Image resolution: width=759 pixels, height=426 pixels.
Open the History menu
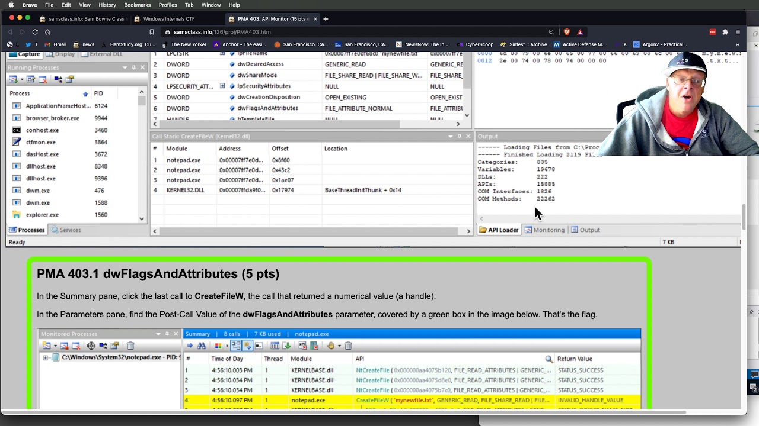(107, 5)
